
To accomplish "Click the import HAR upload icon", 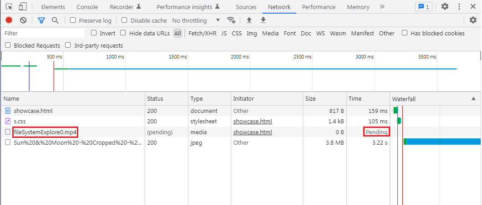I will pyautogui.click(x=249, y=20).
